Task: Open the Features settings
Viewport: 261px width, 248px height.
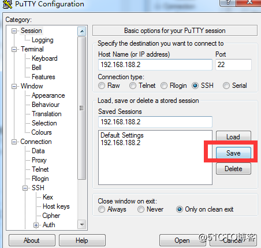Action: coord(43,77)
